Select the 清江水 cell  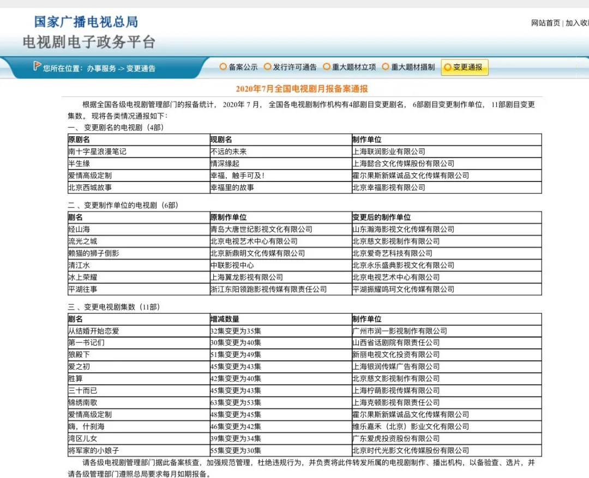pyautogui.click(x=139, y=265)
